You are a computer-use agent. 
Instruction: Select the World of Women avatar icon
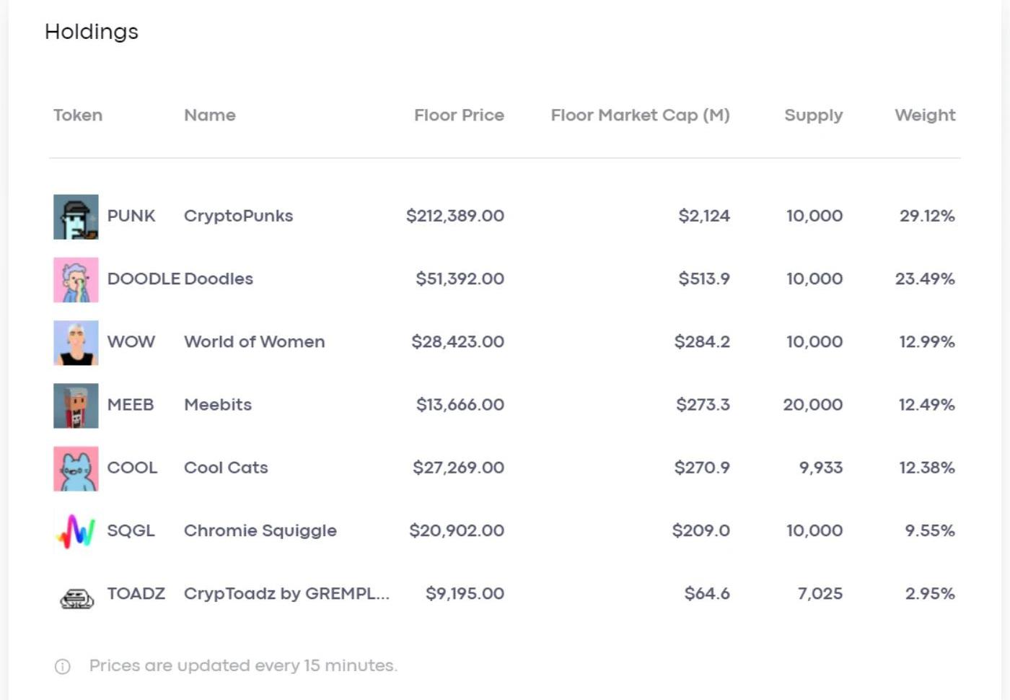[76, 342]
